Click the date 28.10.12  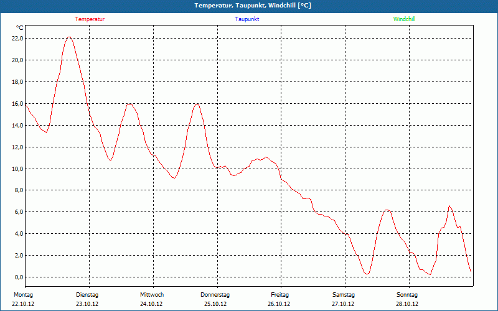point(407,304)
